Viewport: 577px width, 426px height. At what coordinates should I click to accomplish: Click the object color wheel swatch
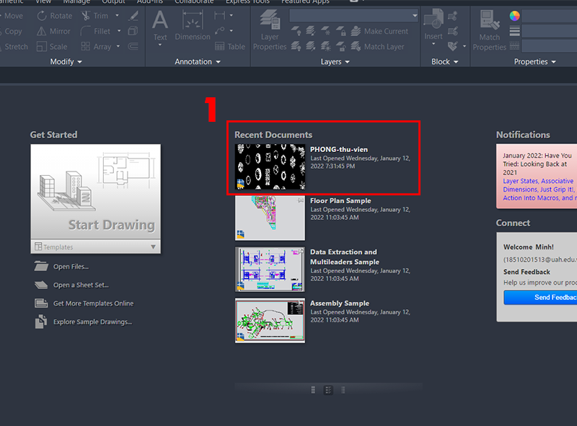click(x=514, y=16)
